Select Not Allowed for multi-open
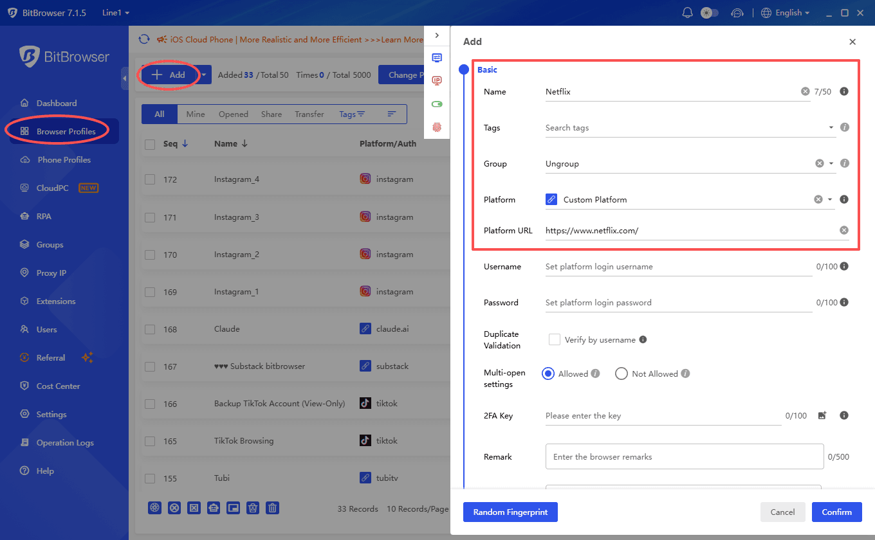 (622, 373)
